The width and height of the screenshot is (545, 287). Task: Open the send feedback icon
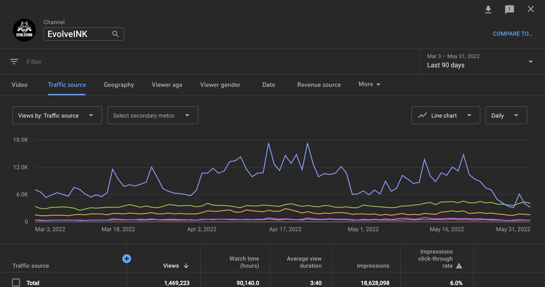click(x=510, y=10)
